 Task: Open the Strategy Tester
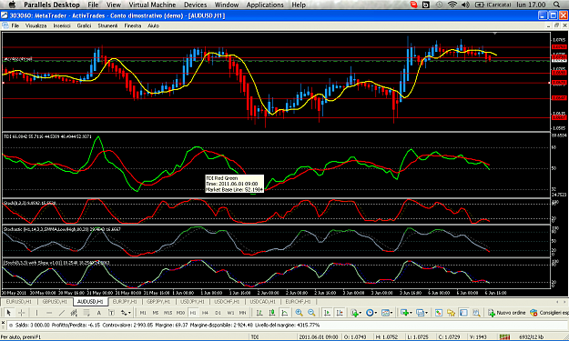click(x=476, y=313)
